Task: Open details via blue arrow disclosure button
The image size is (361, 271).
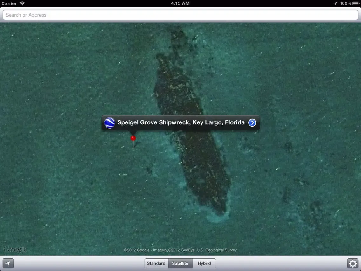Action: [x=252, y=122]
